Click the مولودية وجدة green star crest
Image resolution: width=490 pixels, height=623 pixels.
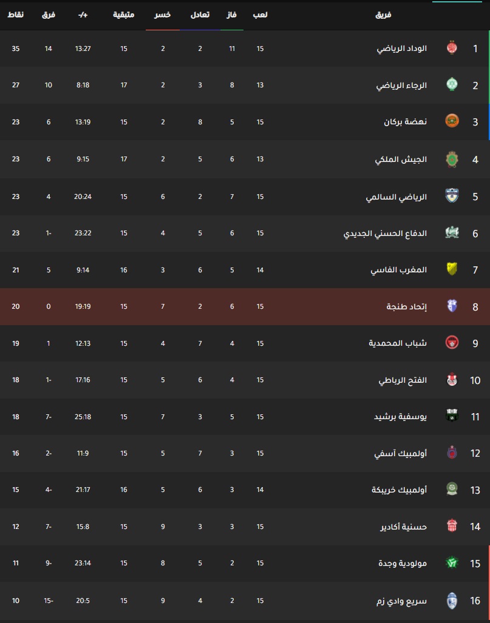452,562
